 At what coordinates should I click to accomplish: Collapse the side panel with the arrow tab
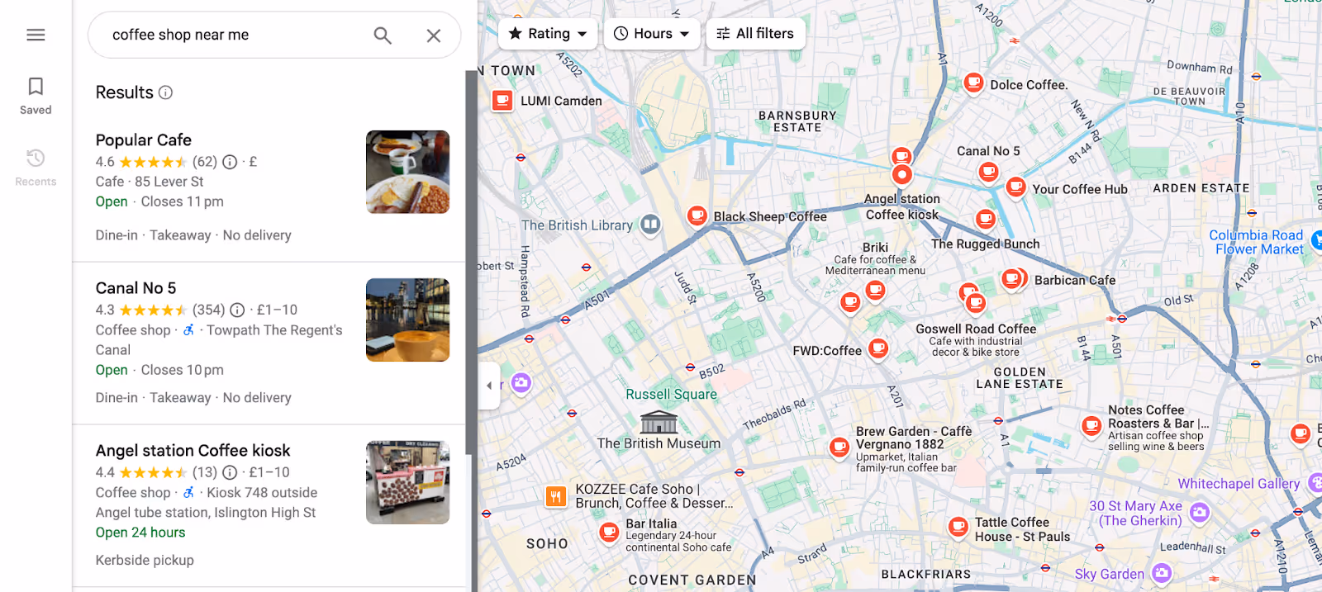[489, 386]
